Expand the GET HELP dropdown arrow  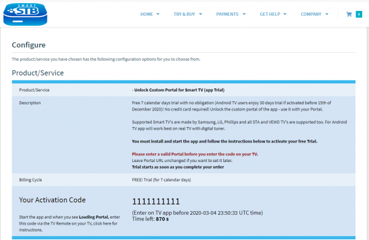coord(285,14)
